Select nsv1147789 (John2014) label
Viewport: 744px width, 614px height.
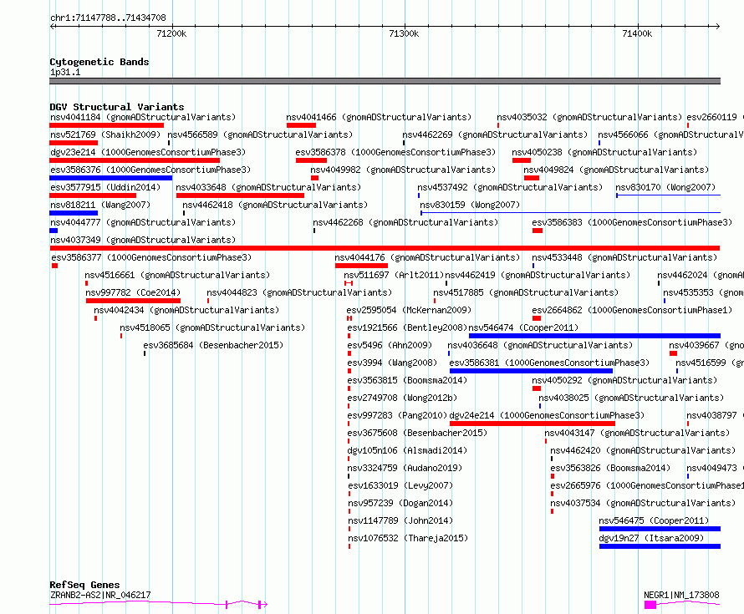click(400, 520)
